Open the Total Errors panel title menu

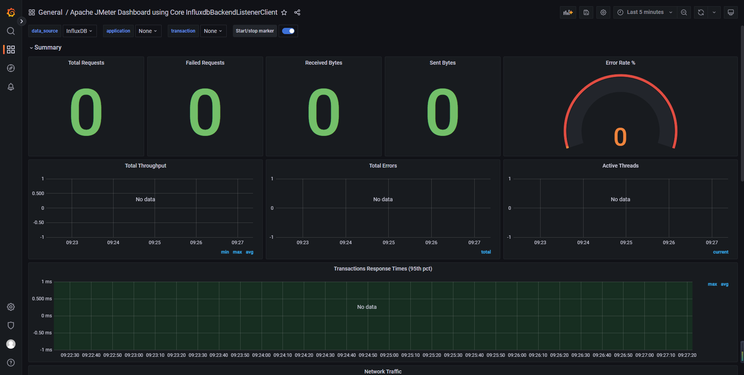(383, 166)
